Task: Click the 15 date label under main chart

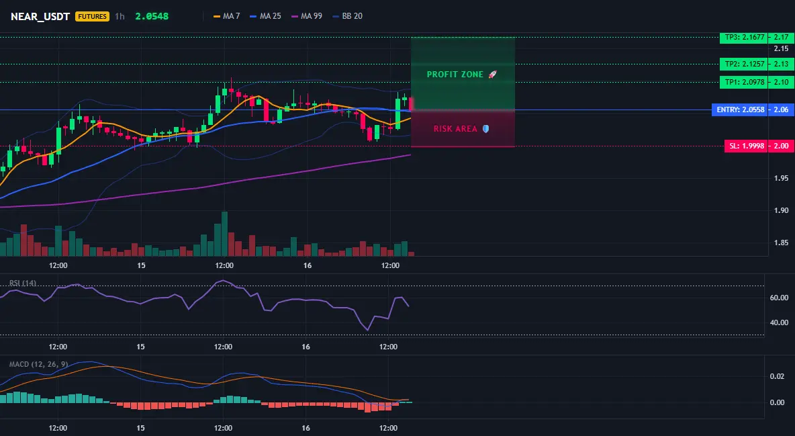Action: click(x=142, y=266)
